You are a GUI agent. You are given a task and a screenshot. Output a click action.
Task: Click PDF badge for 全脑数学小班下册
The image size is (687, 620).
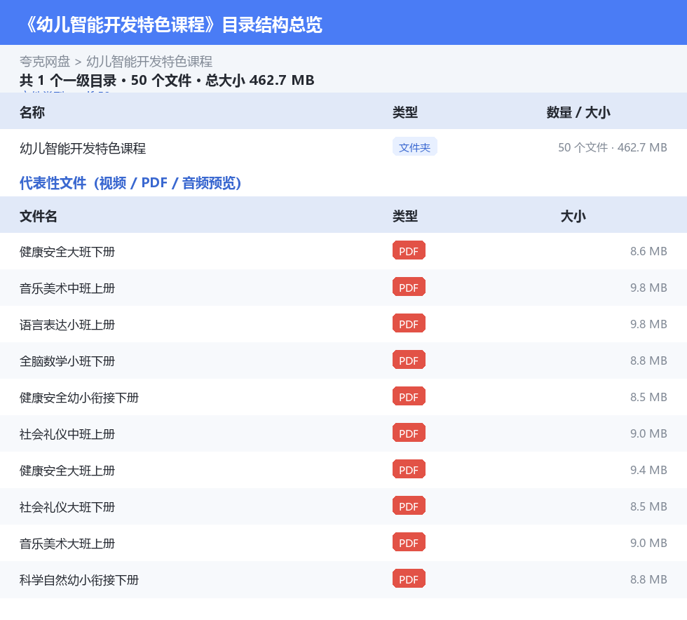pos(409,360)
